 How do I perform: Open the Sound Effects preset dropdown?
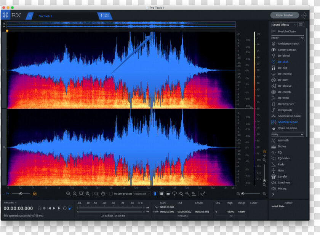pos(284,25)
